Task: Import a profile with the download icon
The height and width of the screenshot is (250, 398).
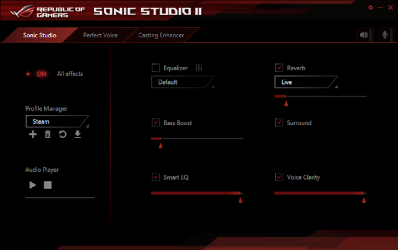Action: [x=78, y=134]
